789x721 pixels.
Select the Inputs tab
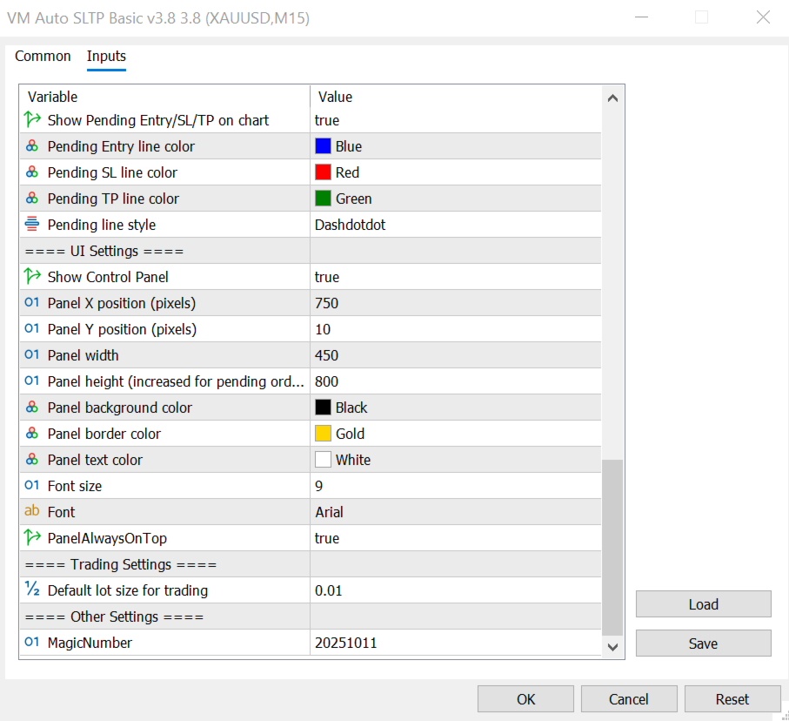[x=106, y=56]
